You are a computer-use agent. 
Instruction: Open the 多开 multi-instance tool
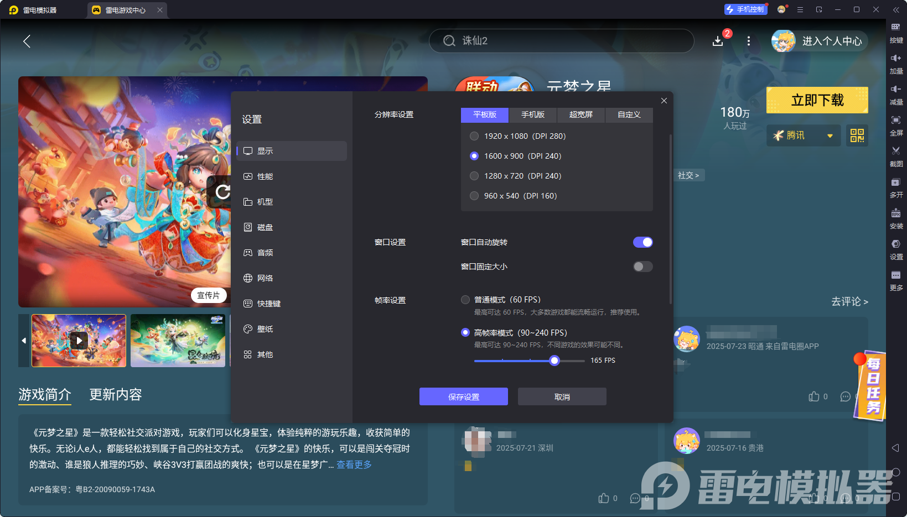(896, 187)
